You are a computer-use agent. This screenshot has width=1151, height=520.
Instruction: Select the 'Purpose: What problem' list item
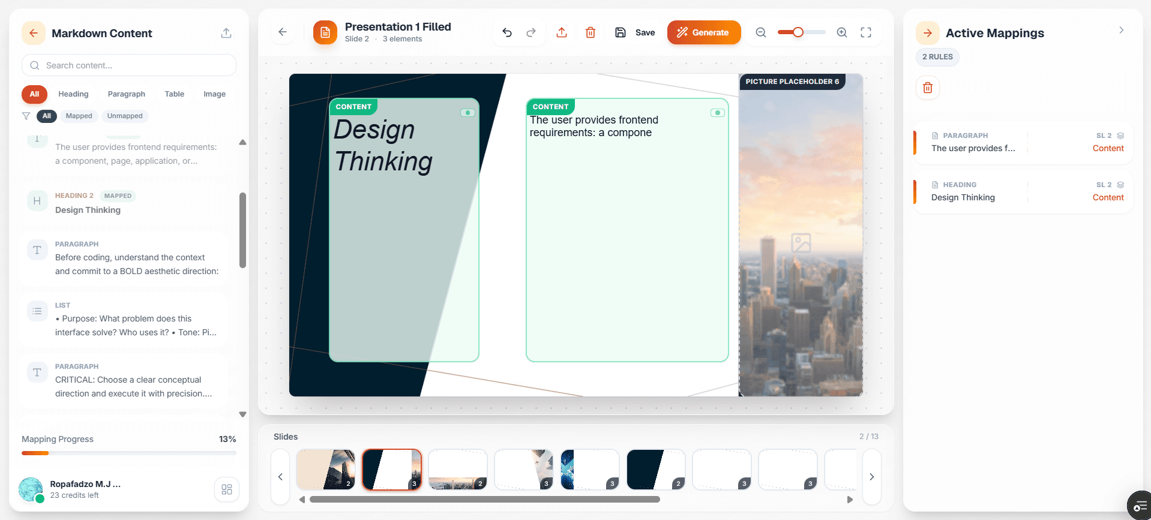[124, 319]
